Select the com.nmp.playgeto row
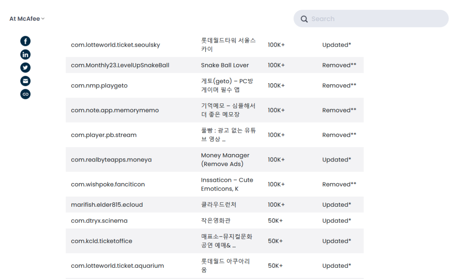Screen dimensions: 452x279 [99, 85]
